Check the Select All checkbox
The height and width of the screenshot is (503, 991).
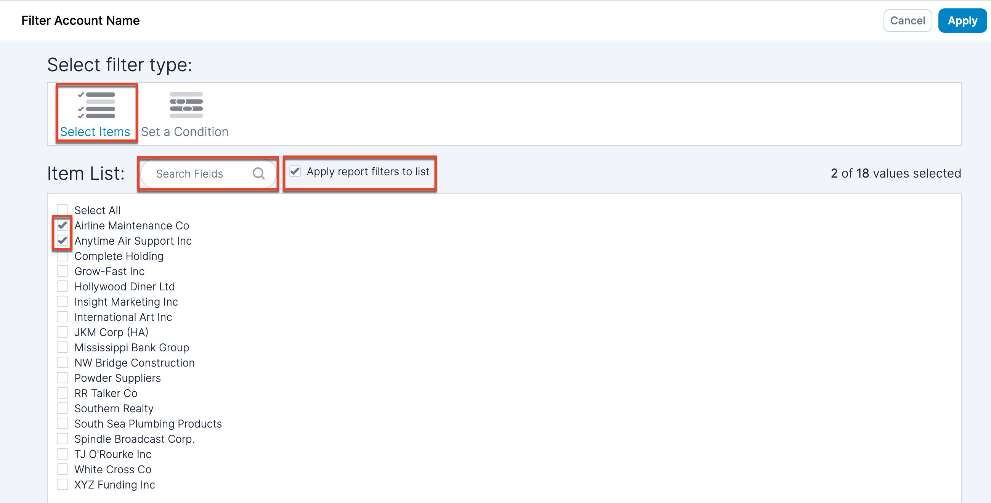[x=63, y=210]
